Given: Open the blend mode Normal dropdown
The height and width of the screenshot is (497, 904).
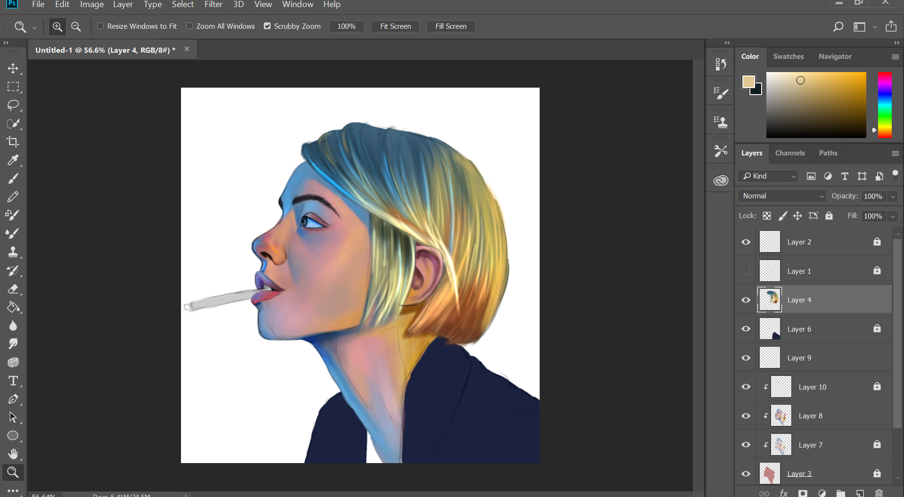Looking at the screenshot, I should [x=782, y=196].
